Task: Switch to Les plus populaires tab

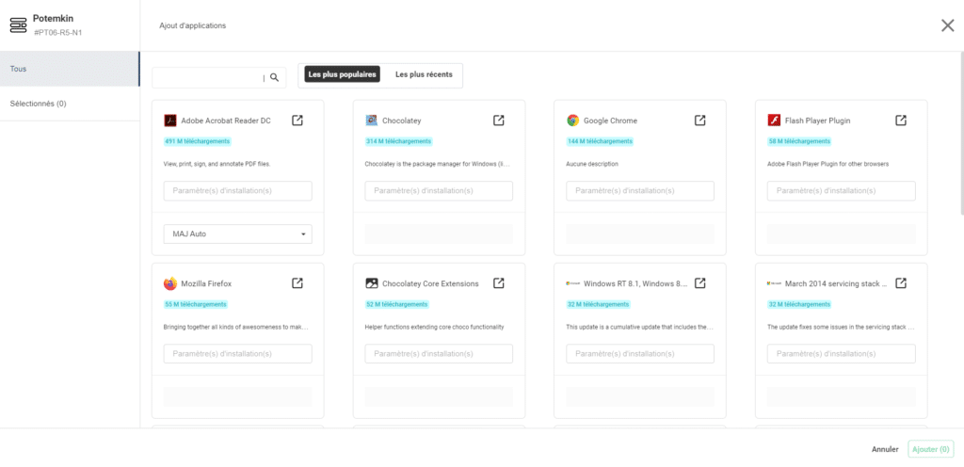Action: 342,74
